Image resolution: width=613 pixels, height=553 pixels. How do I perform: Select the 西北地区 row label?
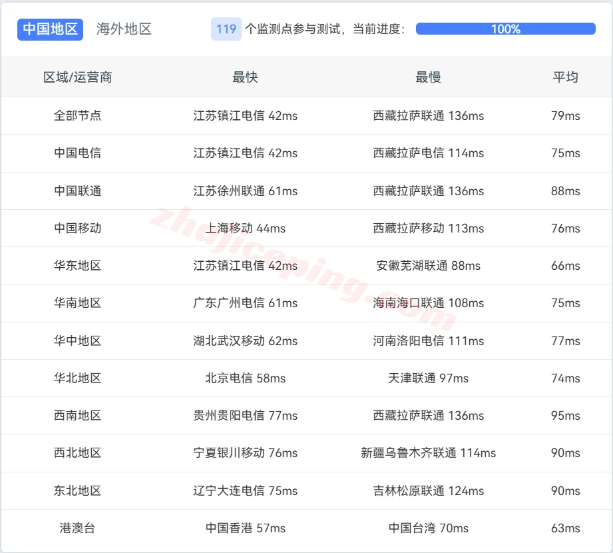77,453
